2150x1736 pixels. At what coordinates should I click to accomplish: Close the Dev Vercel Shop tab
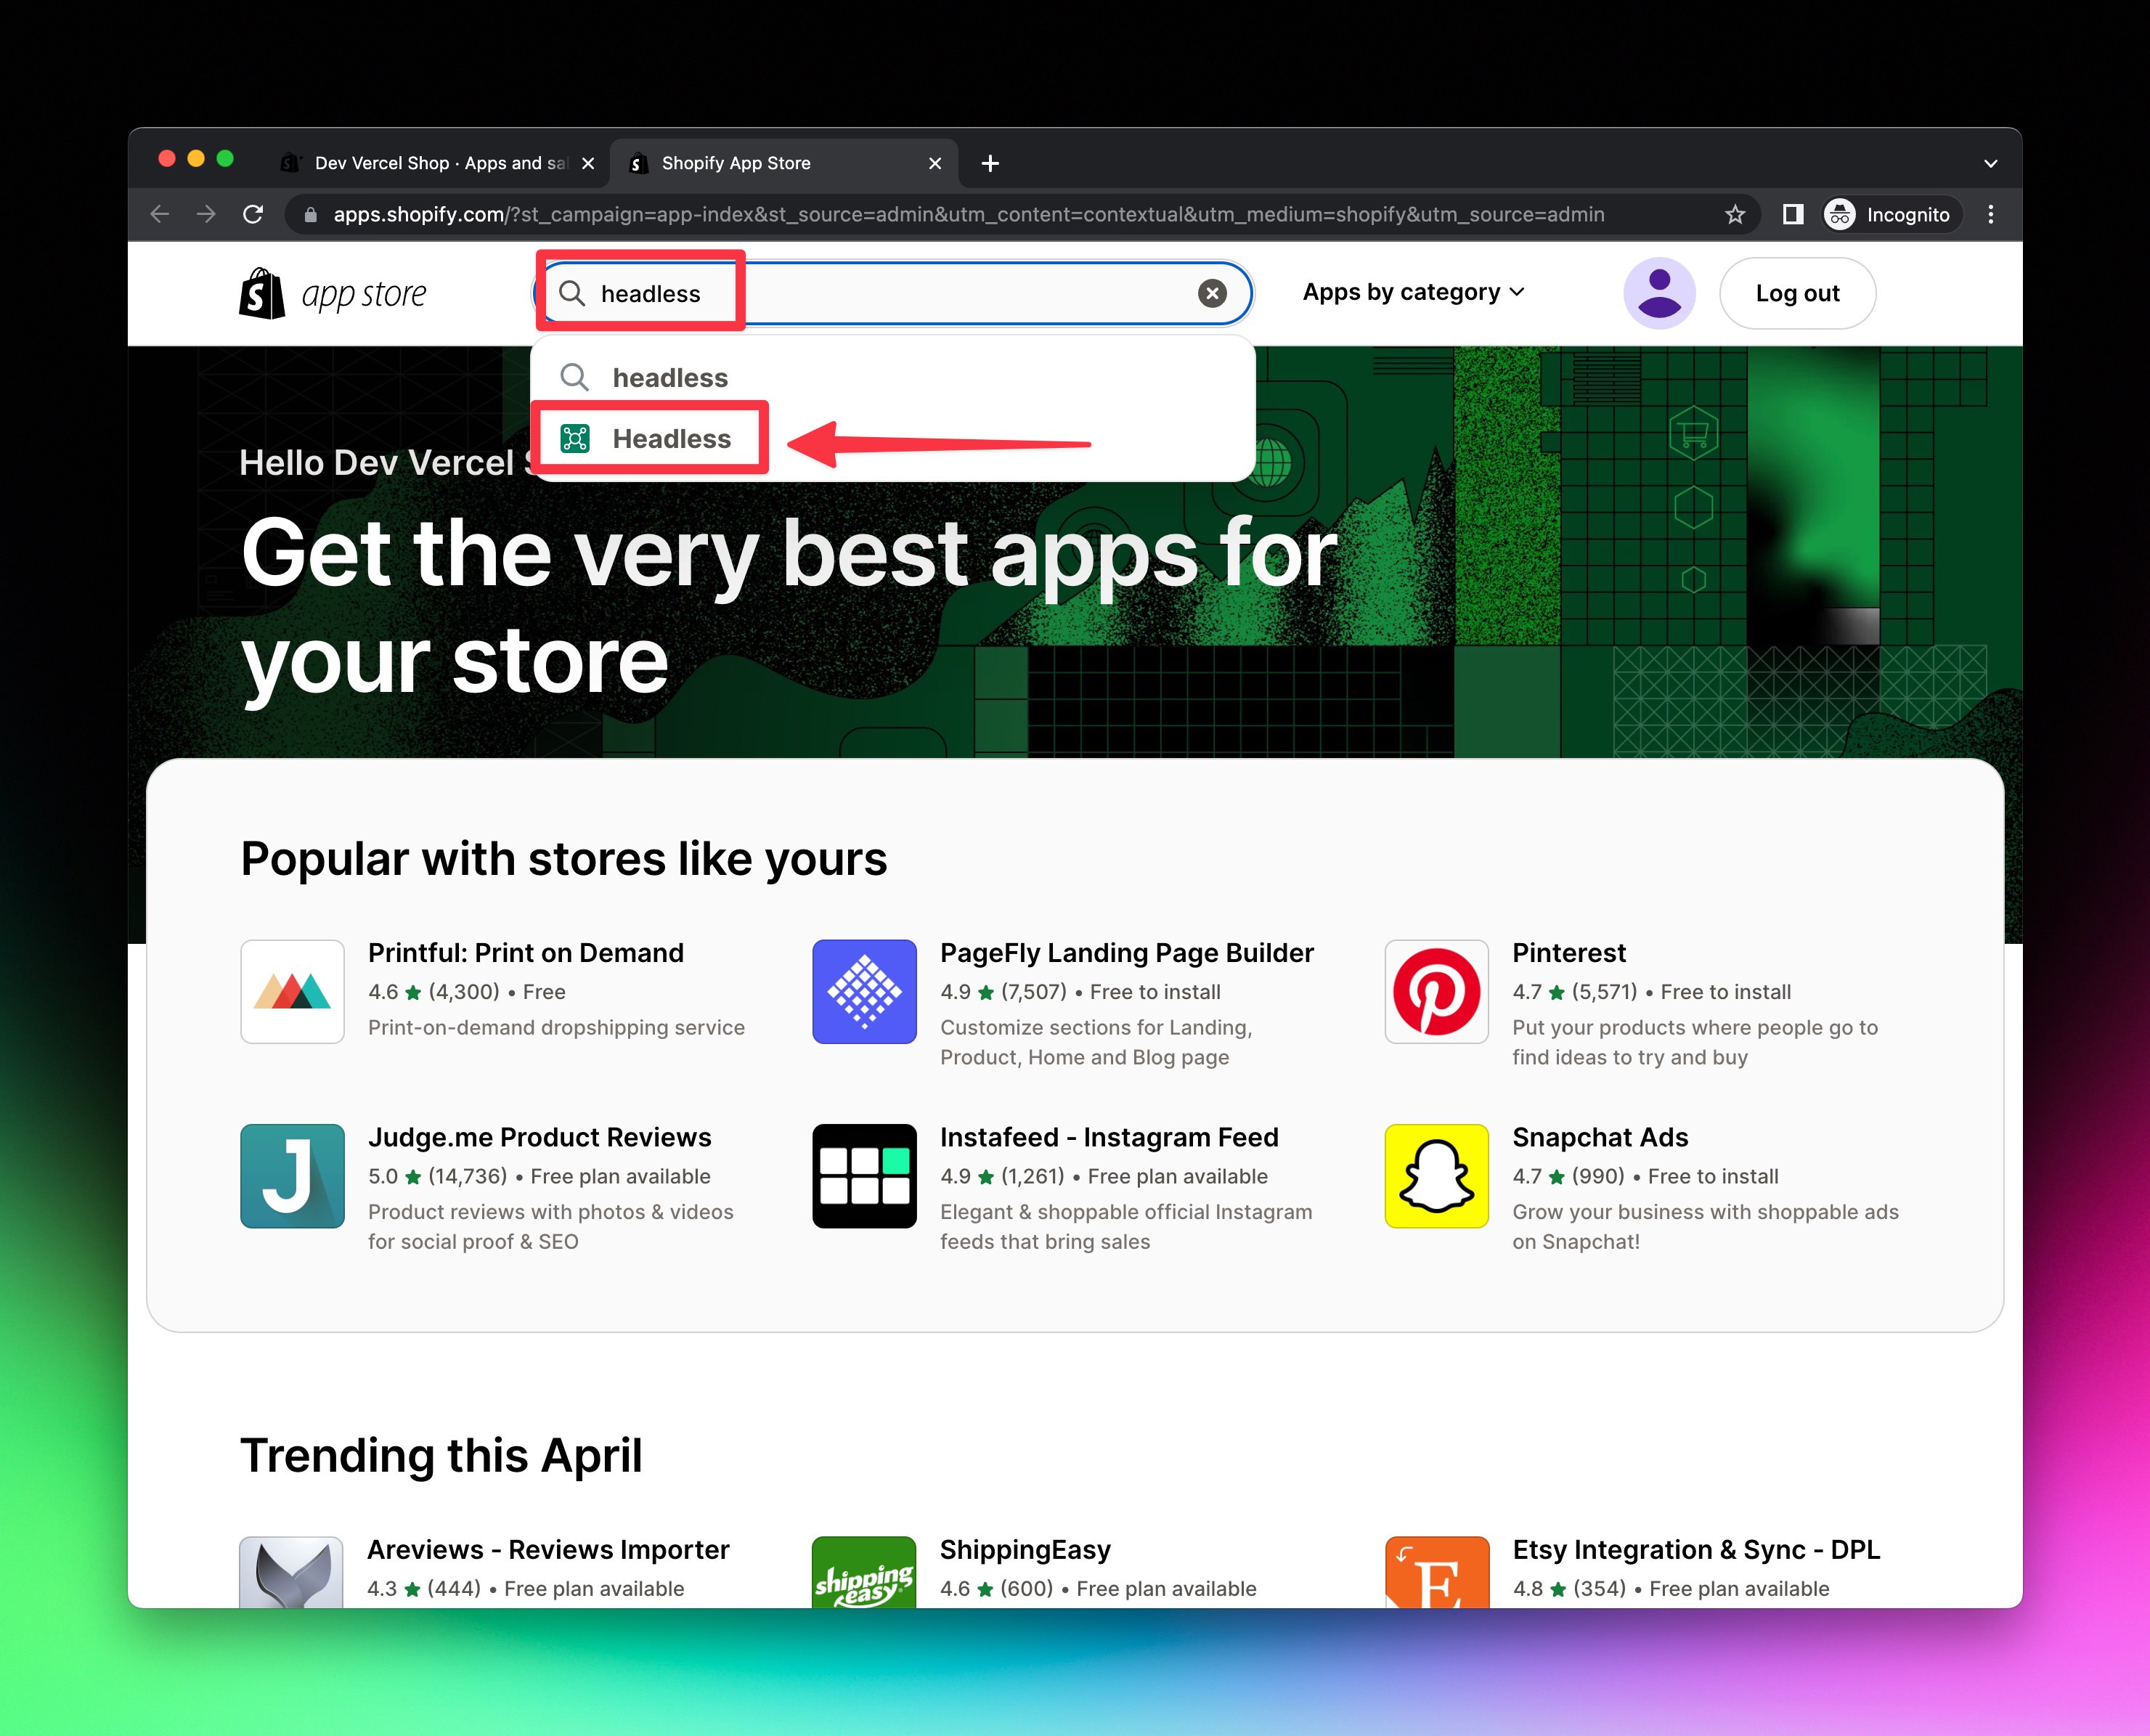(588, 163)
